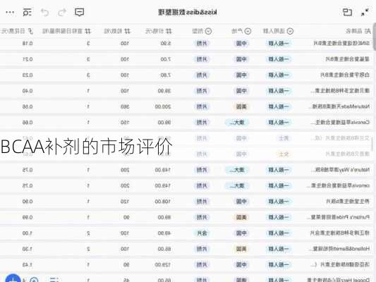Click the 含片 tag in the 49.90 row
The image size is (376, 282).
[202, 233]
